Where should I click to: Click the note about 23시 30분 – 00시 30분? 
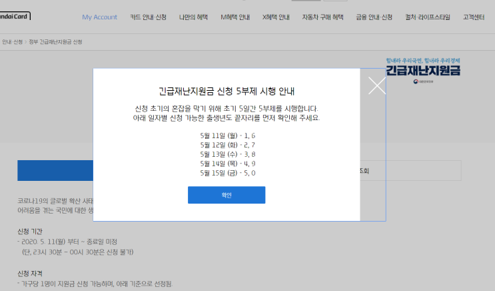pos(78,252)
